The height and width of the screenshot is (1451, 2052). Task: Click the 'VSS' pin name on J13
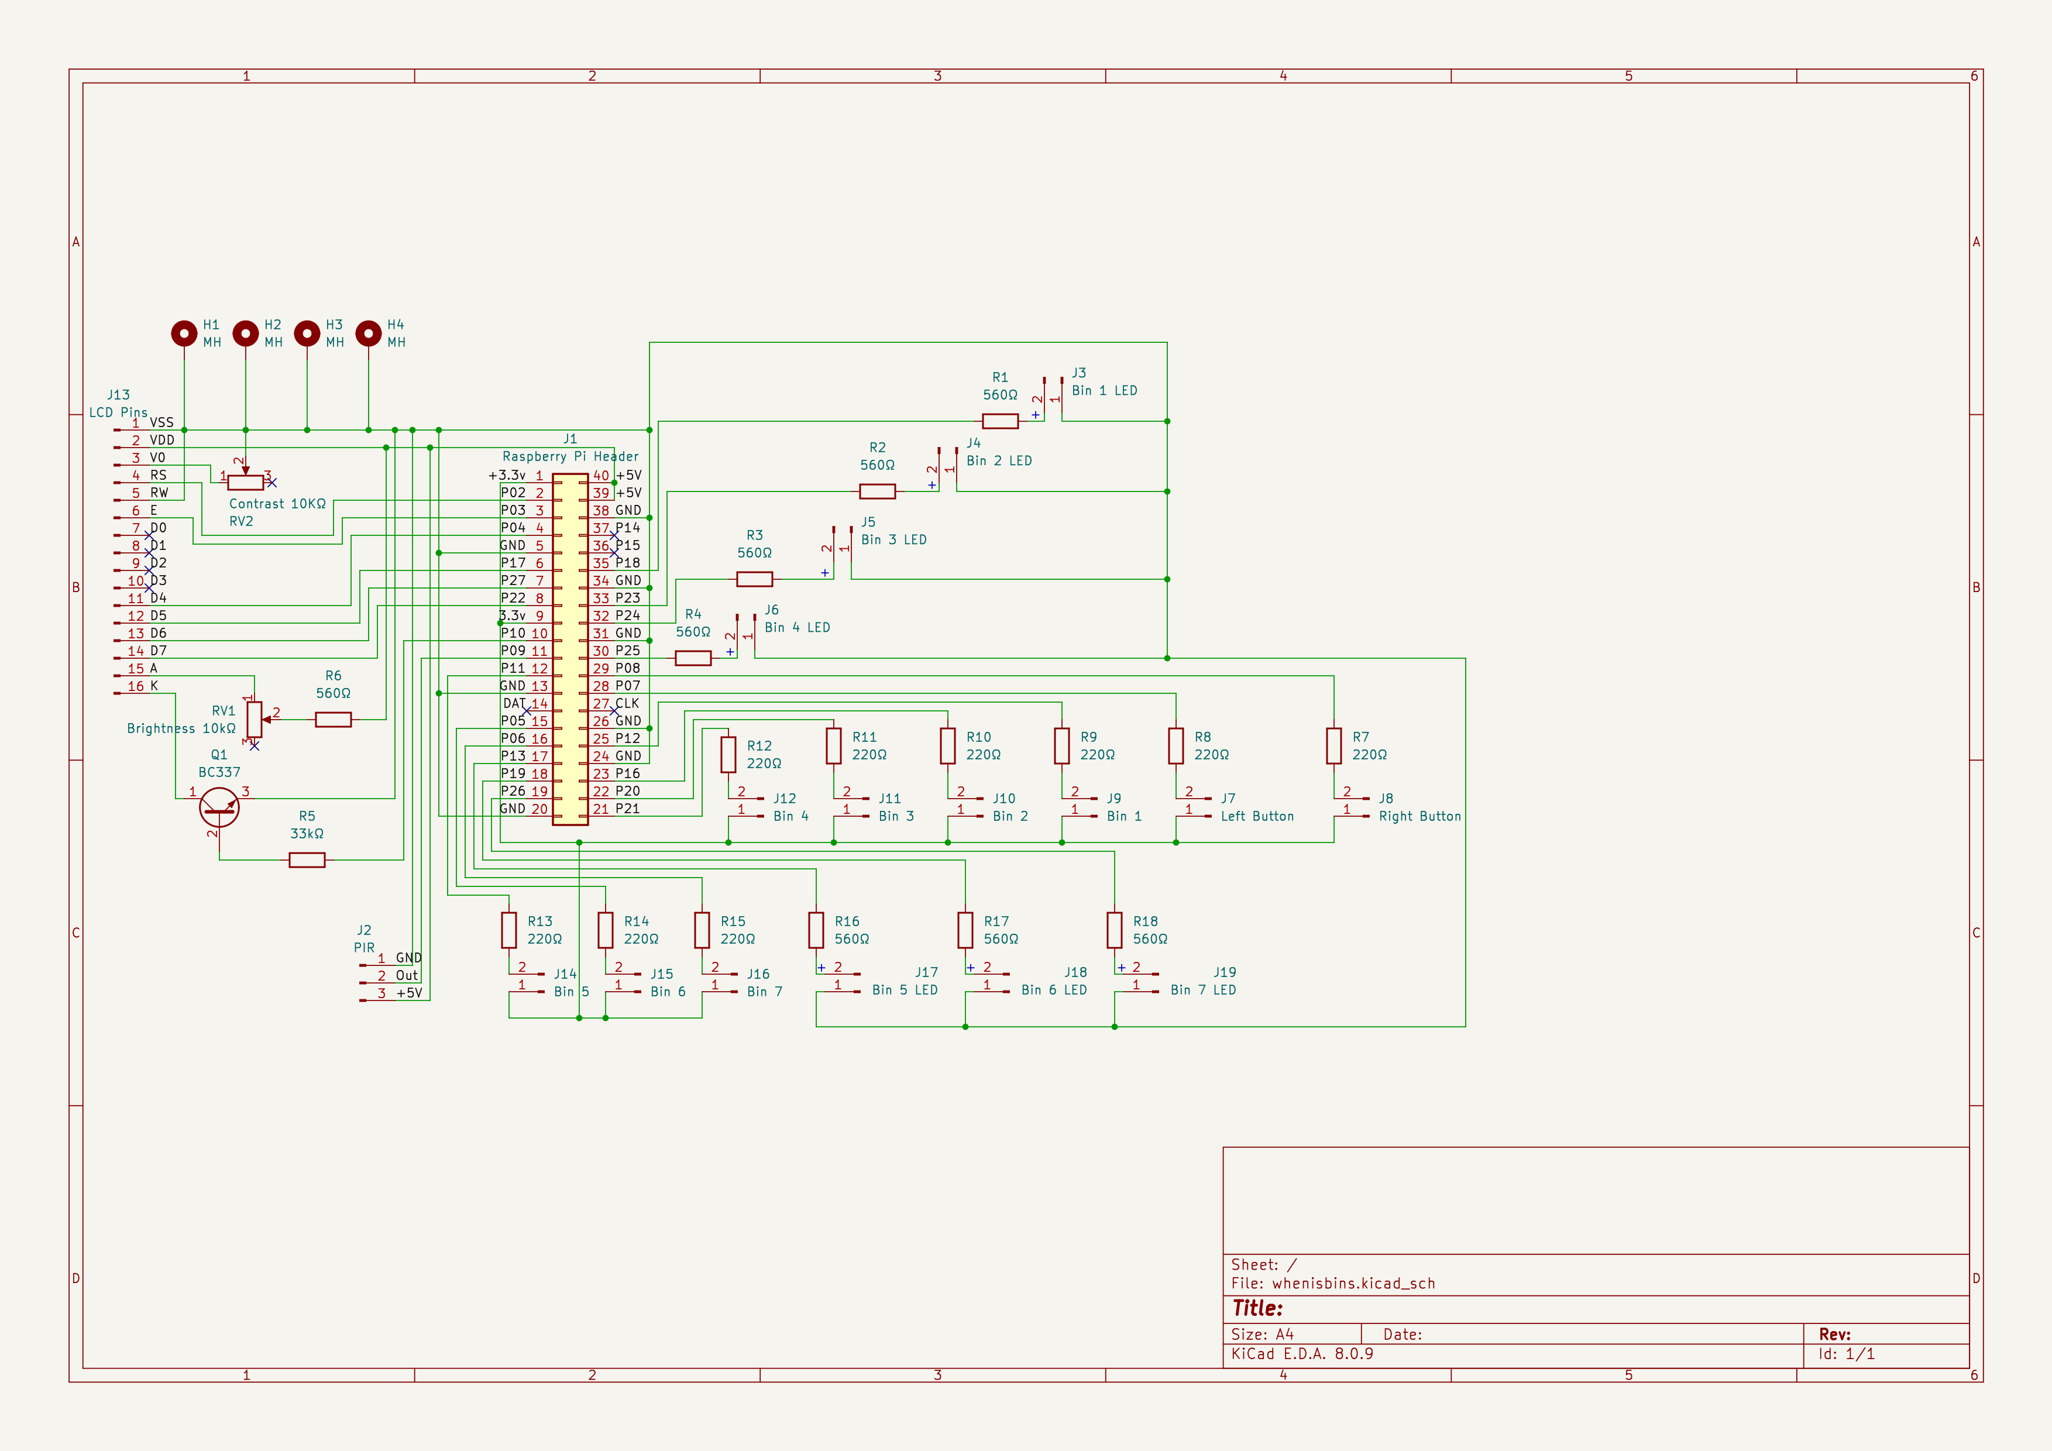[x=161, y=422]
